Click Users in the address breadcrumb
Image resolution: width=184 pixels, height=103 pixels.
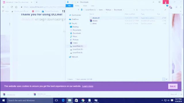point(101,10)
